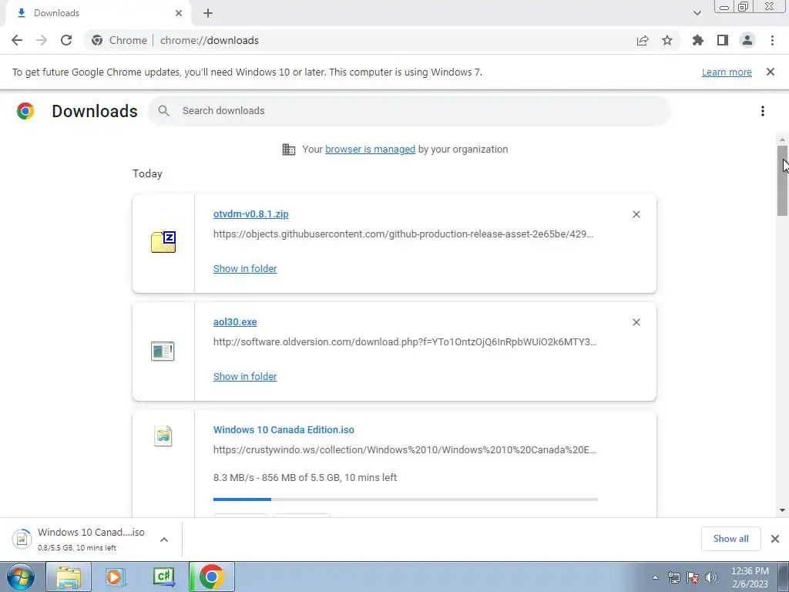Share this page icon in address bar

pyautogui.click(x=643, y=40)
